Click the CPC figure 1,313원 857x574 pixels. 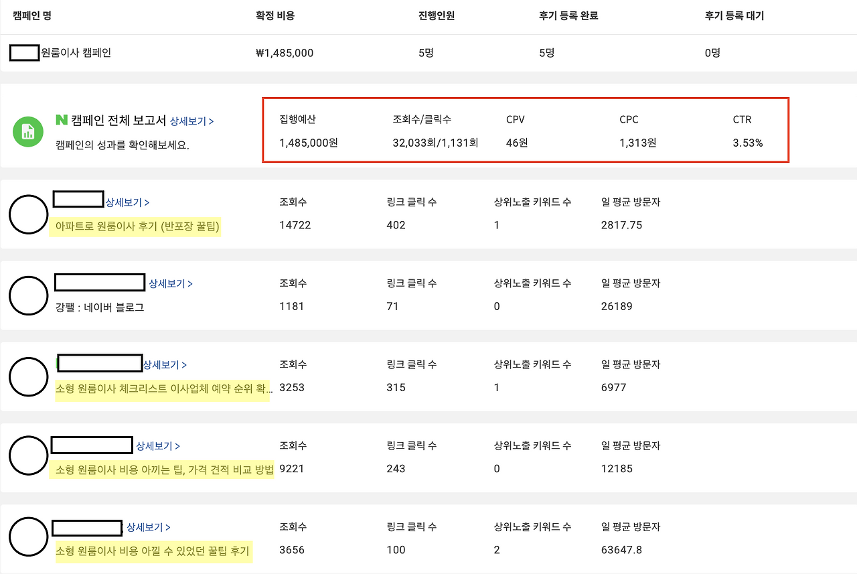[637, 143]
